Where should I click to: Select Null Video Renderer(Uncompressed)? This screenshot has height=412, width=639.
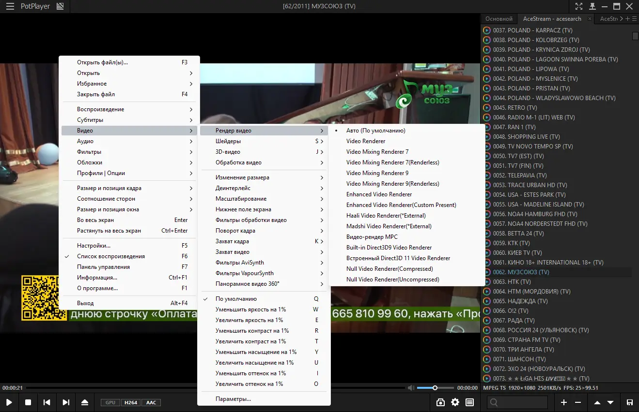pyautogui.click(x=406, y=280)
